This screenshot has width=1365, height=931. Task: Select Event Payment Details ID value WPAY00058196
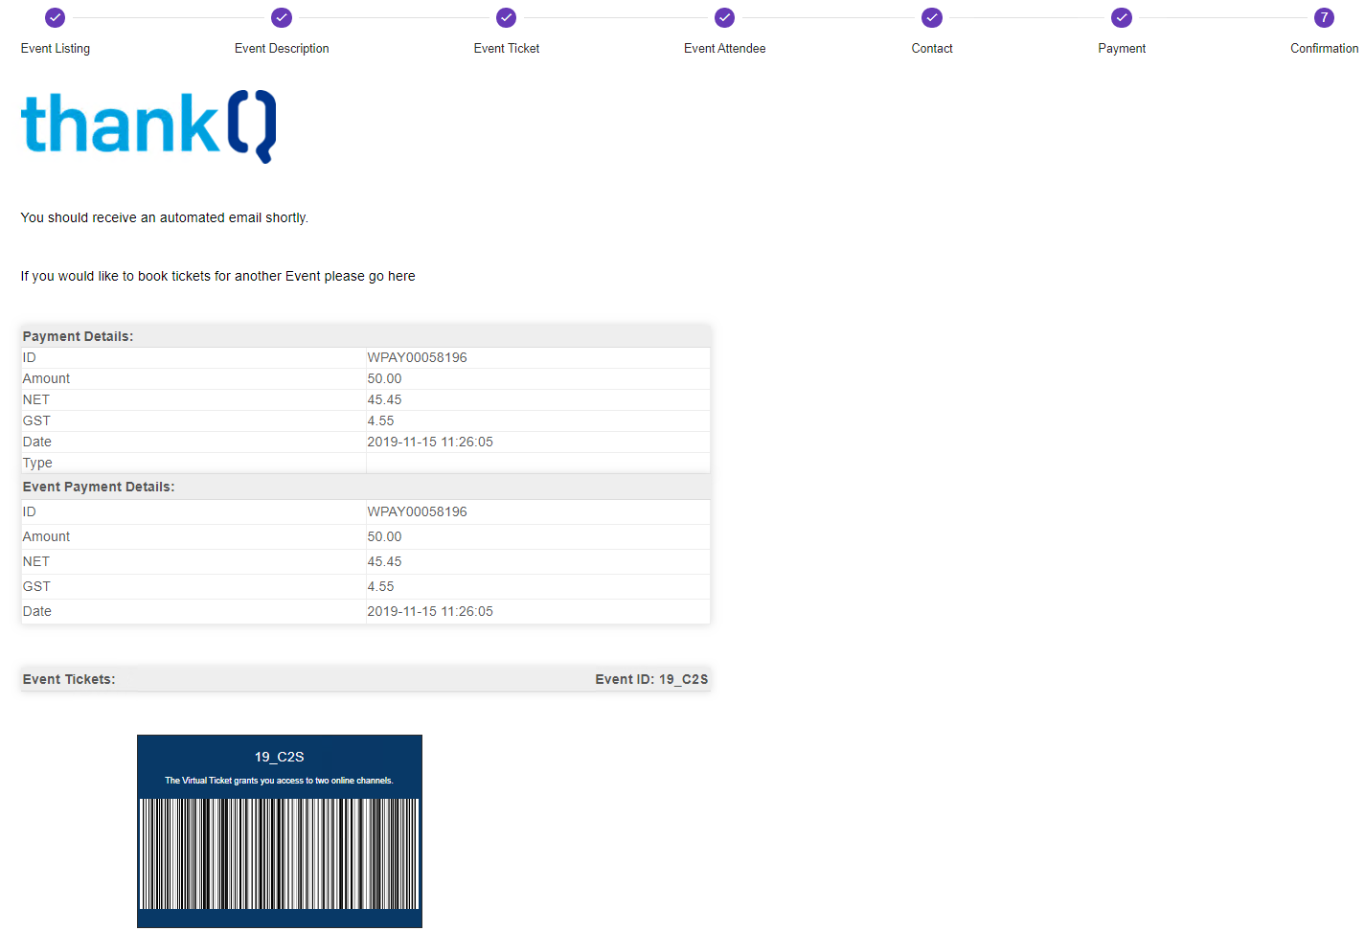[418, 511]
